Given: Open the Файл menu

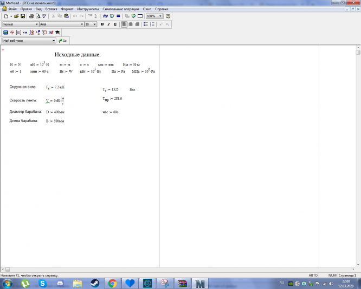Looking at the screenshot, I should tap(12, 9).
